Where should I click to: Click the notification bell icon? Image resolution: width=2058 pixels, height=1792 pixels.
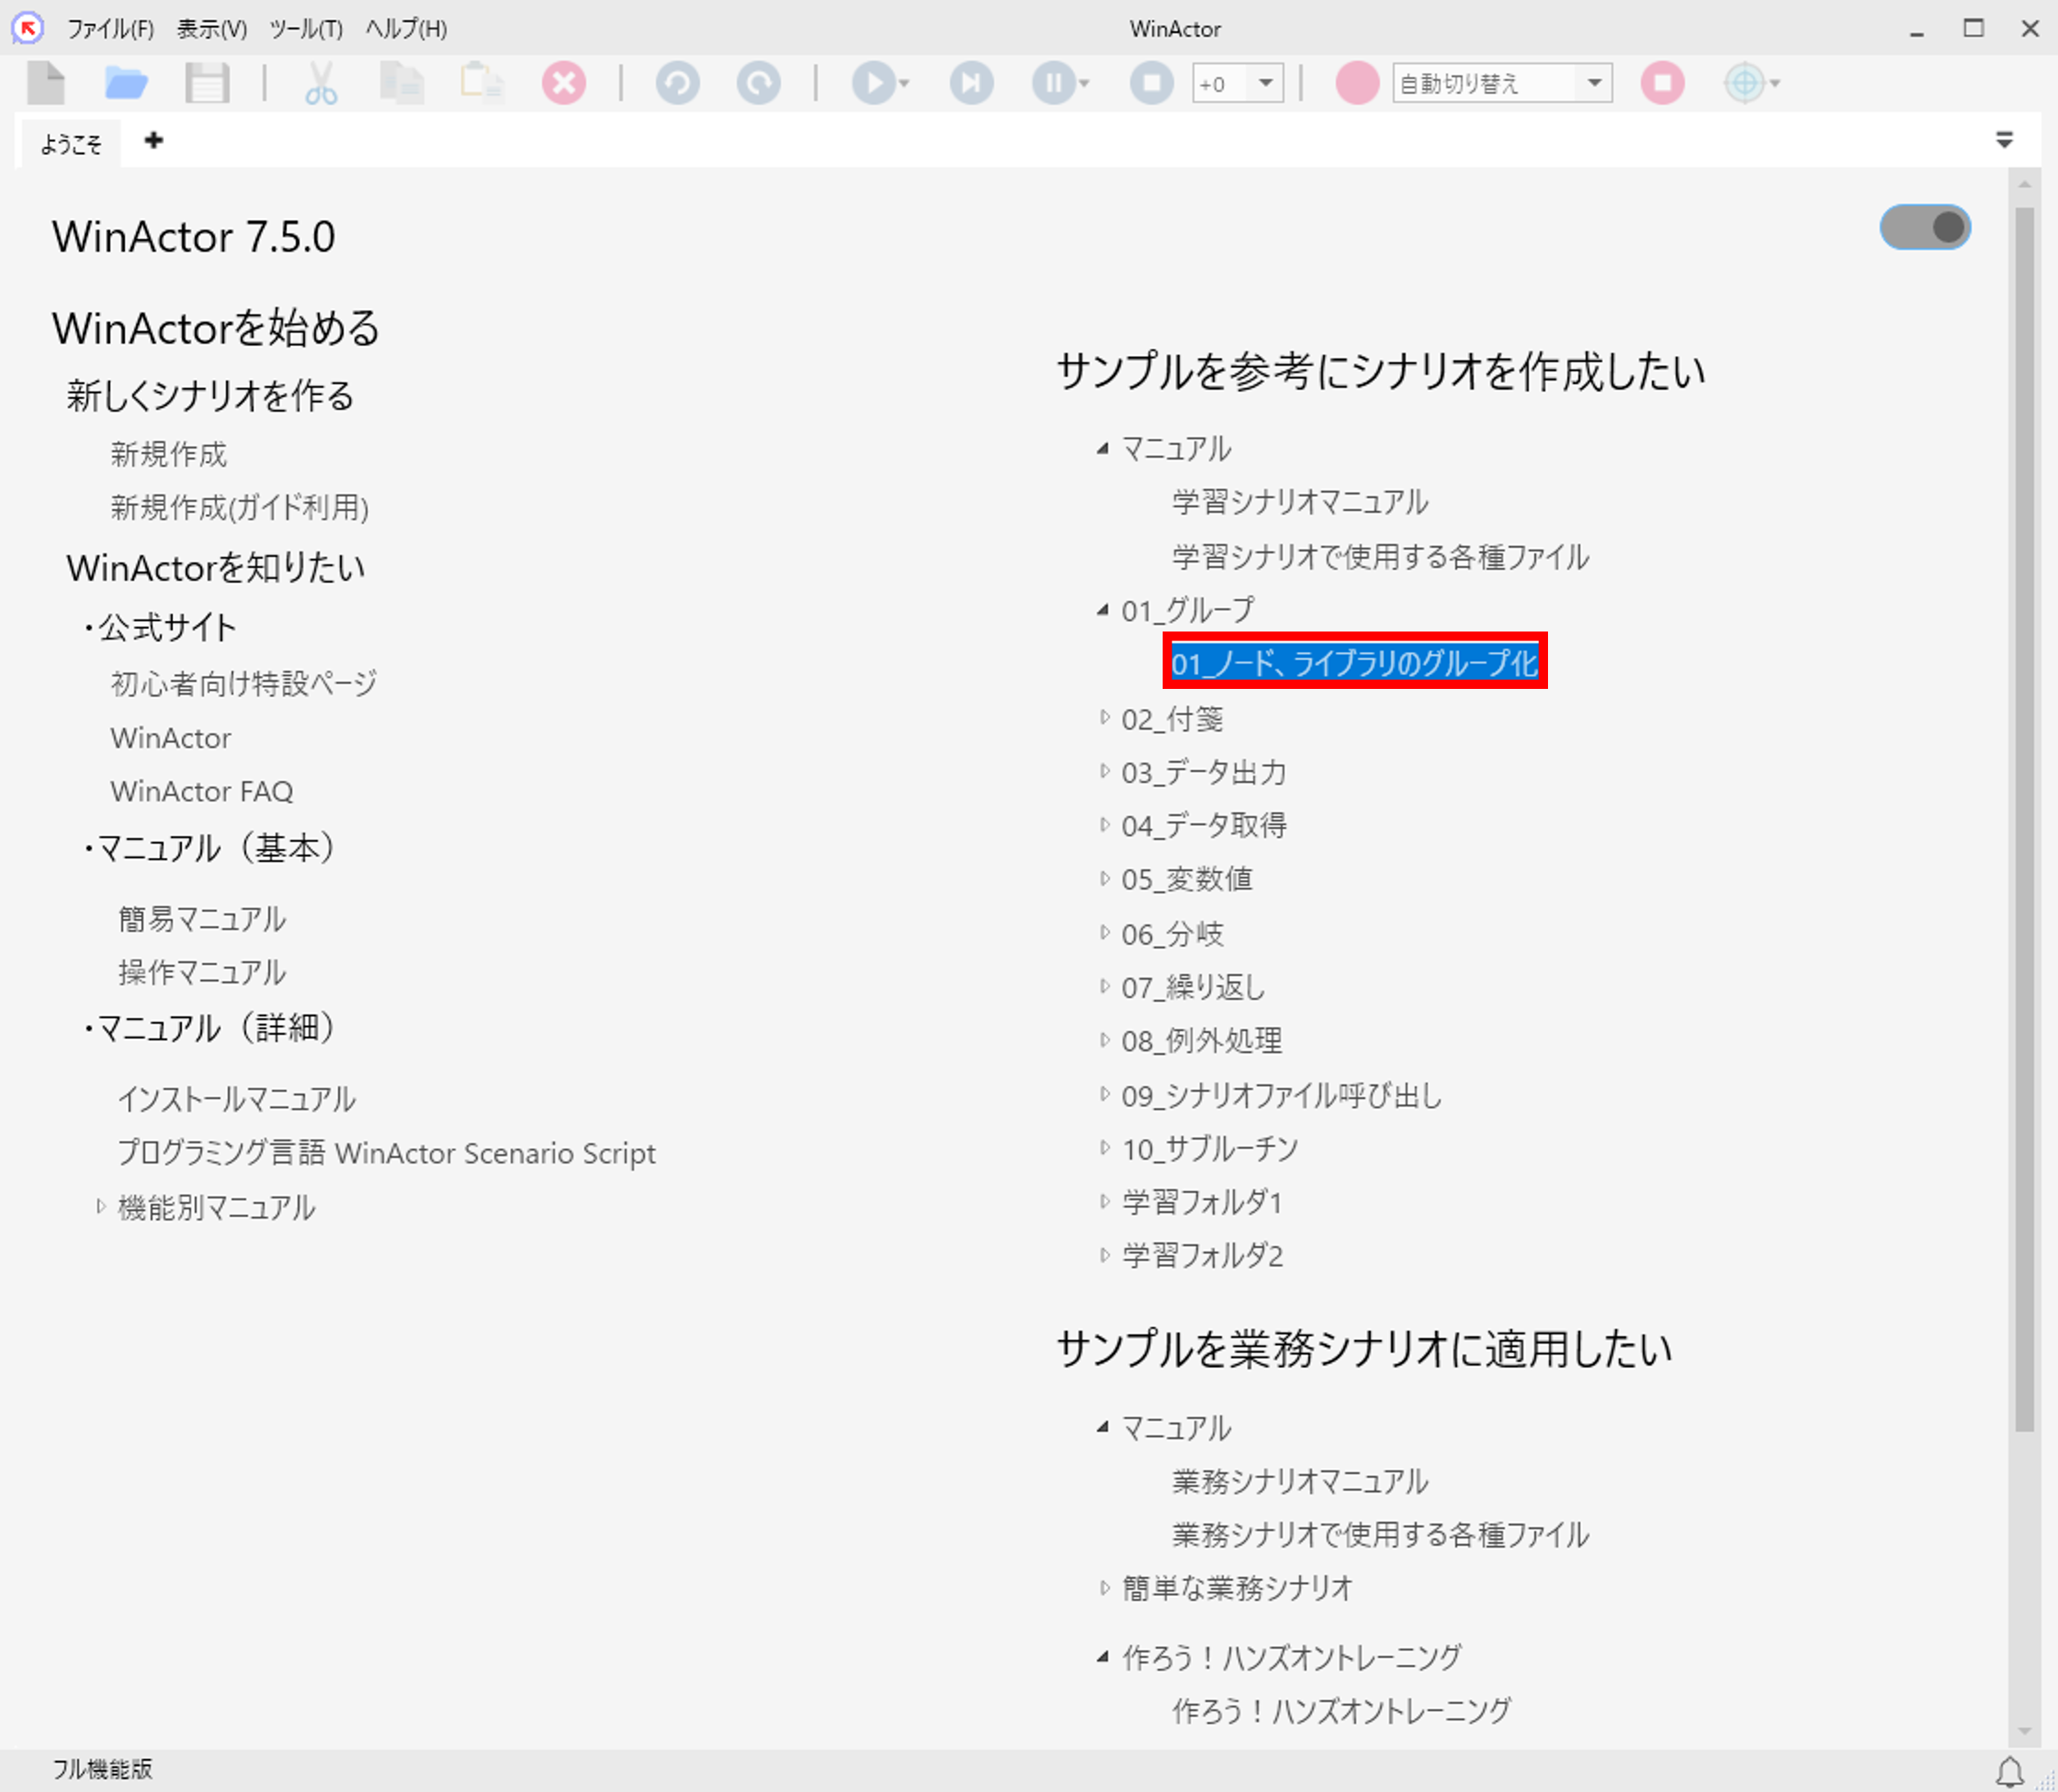2009,1773
